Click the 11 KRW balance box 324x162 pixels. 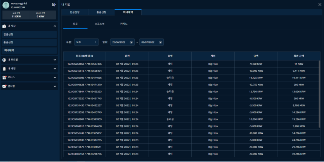pyautogui.click(x=16, y=15)
